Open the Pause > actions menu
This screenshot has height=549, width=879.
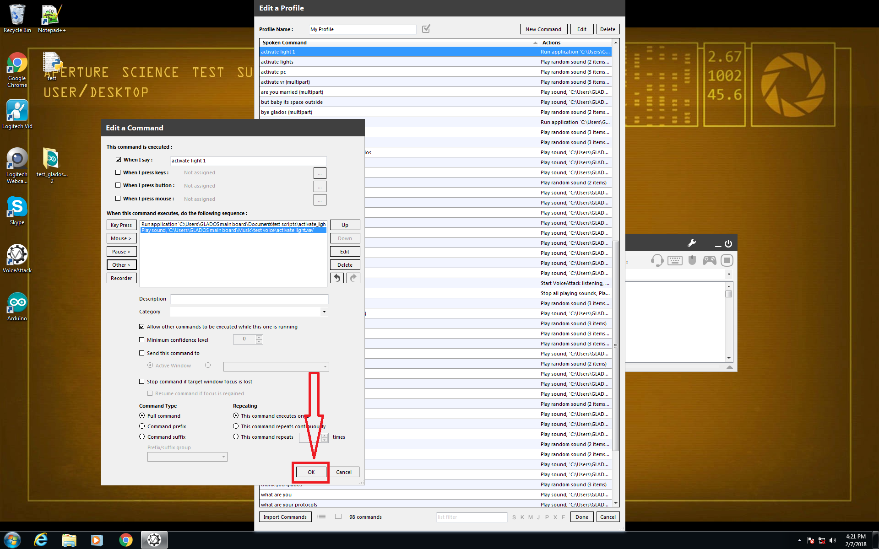tap(121, 252)
